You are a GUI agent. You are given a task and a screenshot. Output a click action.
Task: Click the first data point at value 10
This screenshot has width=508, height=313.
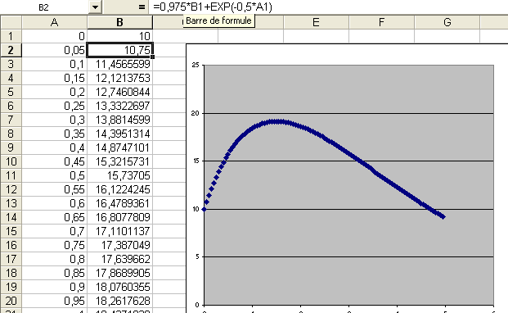205,209
